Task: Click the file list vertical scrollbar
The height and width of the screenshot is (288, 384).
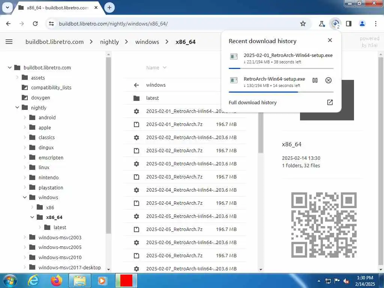Action: coord(261,132)
